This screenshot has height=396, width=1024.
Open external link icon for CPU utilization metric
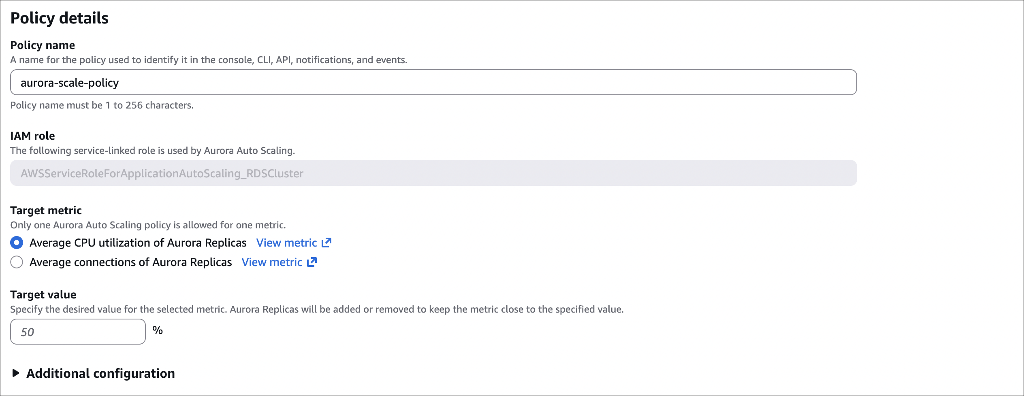(326, 243)
